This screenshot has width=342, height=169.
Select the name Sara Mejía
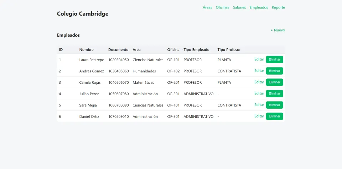[x=88, y=105]
